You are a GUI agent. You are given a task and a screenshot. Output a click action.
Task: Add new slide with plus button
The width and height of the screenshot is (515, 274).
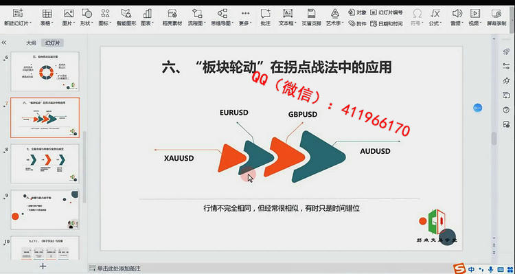tap(43, 266)
